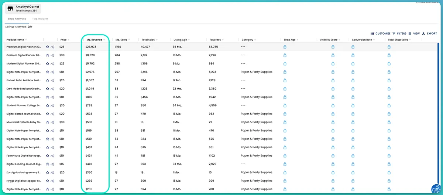Change the table View setting

click(x=414, y=33)
